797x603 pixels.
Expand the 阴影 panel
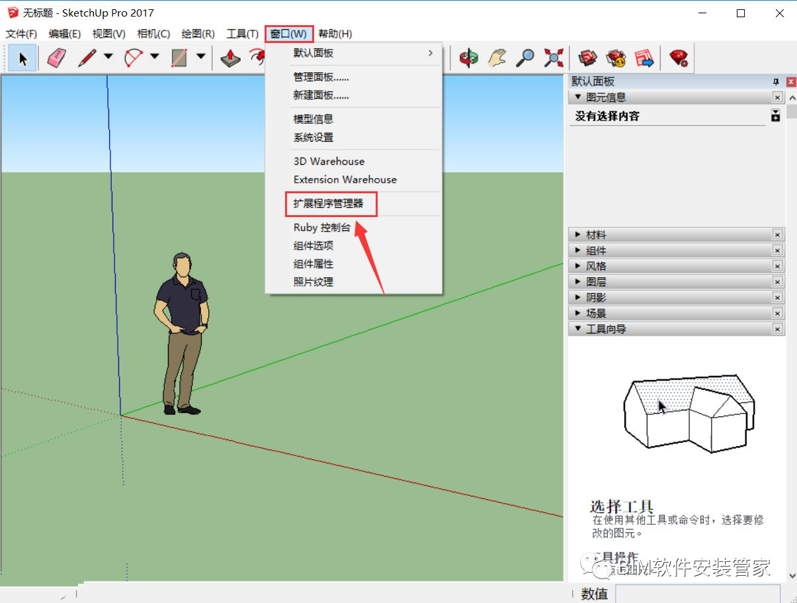coord(676,298)
